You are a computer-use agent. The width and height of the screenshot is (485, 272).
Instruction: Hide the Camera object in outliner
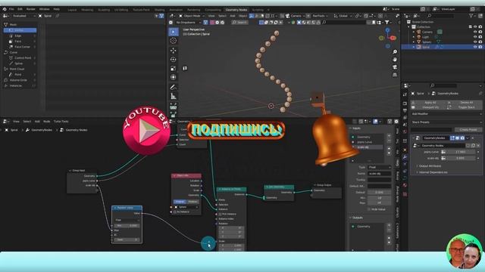475,32
